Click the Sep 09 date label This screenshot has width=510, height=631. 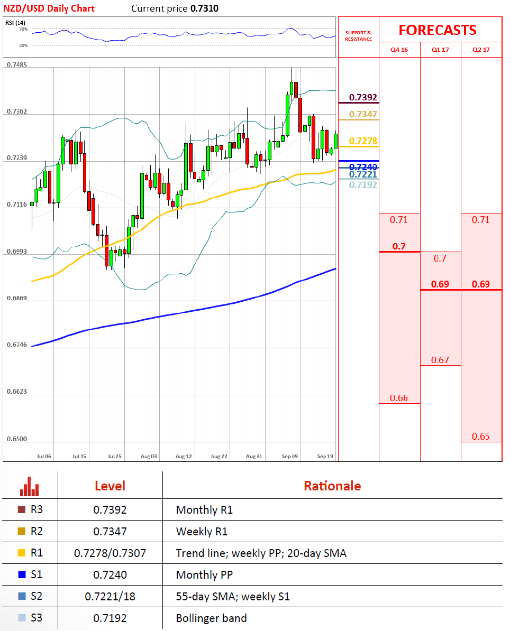click(290, 457)
